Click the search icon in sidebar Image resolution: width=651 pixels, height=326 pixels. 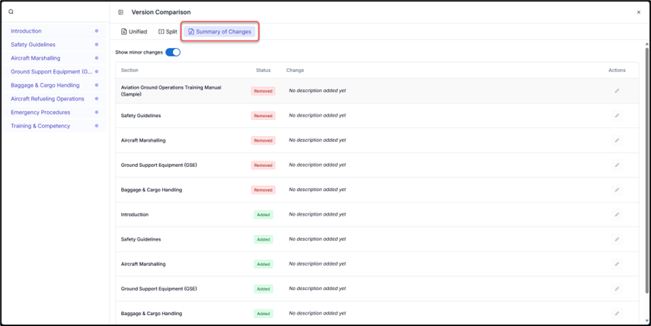tap(11, 12)
